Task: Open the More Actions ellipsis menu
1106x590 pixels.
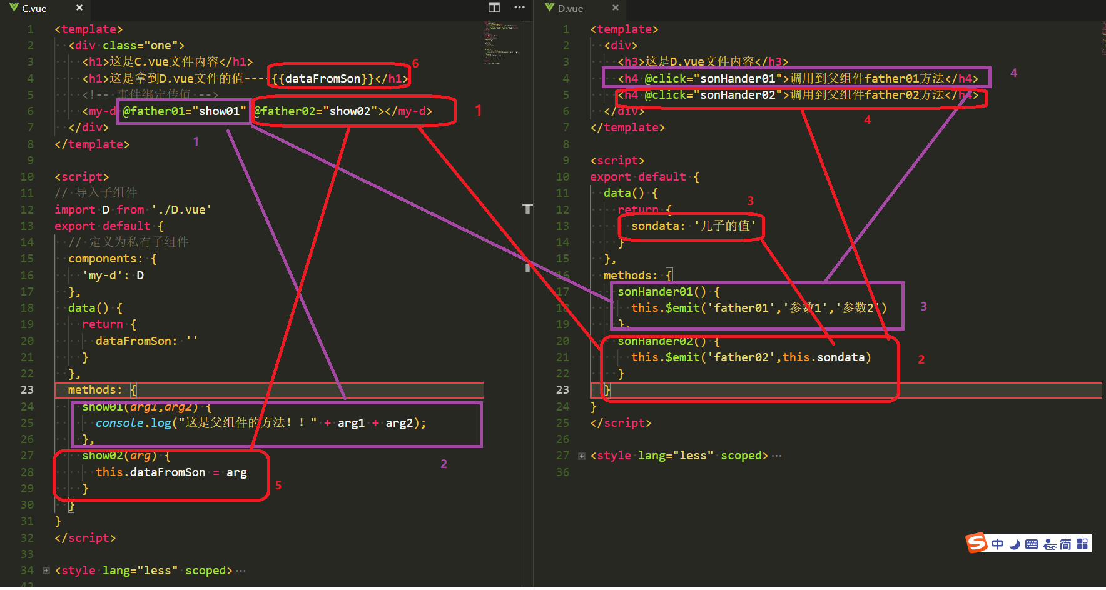Action: (519, 7)
